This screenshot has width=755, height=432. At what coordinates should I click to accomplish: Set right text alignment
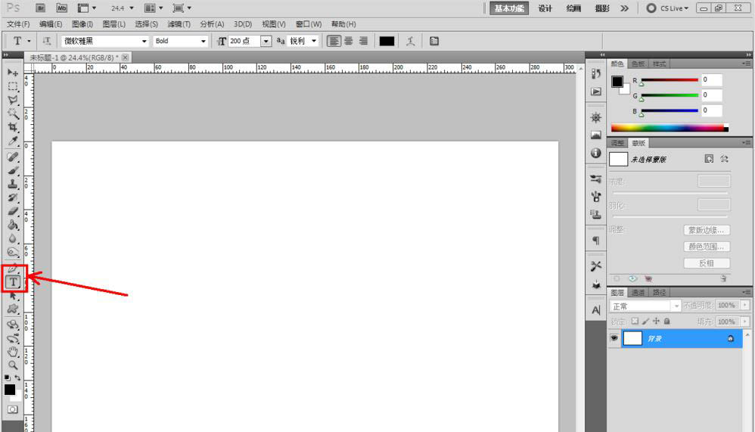(x=364, y=41)
